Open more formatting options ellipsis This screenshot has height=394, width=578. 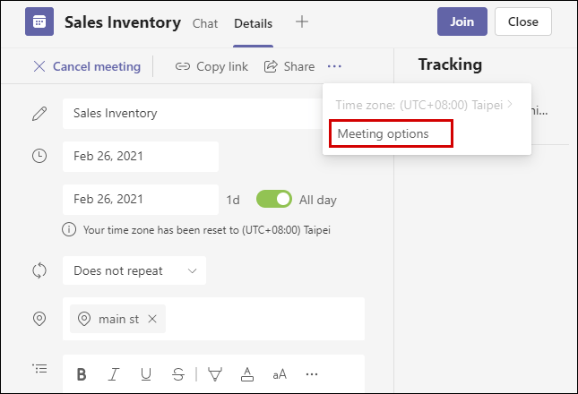312,374
